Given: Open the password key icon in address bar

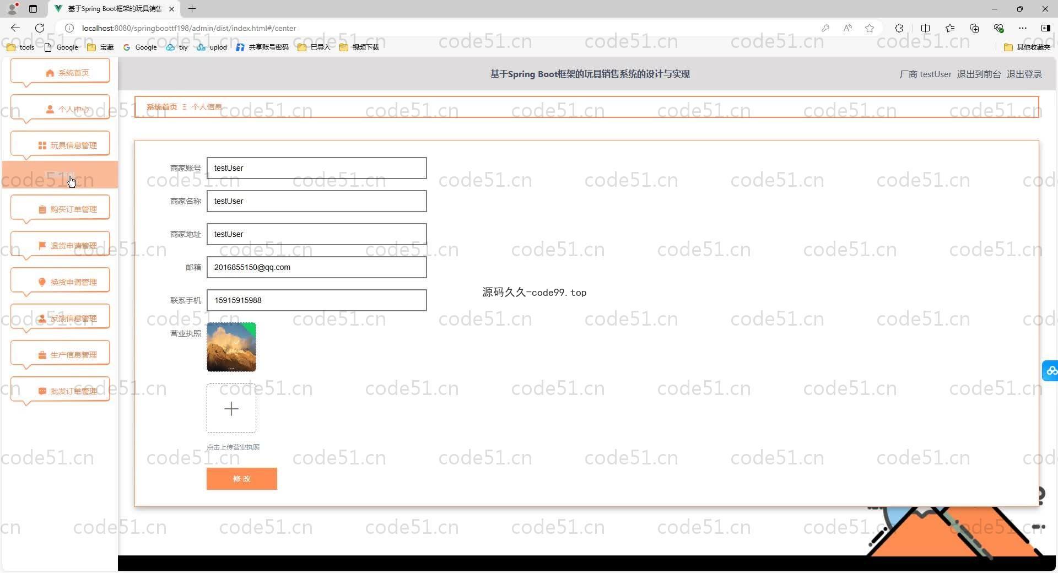Looking at the screenshot, I should [825, 28].
